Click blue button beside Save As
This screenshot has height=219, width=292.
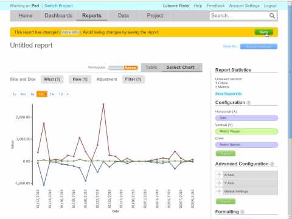click(259, 46)
